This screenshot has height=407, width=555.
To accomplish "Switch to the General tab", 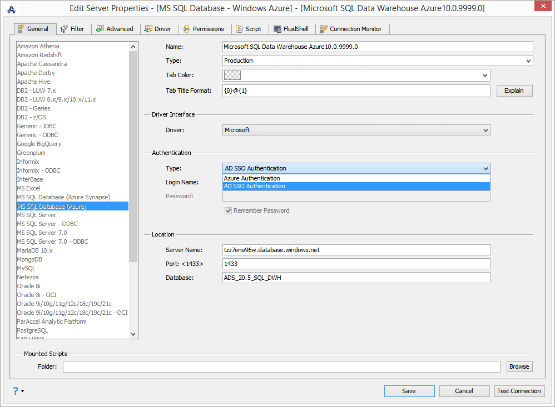I will [35, 29].
